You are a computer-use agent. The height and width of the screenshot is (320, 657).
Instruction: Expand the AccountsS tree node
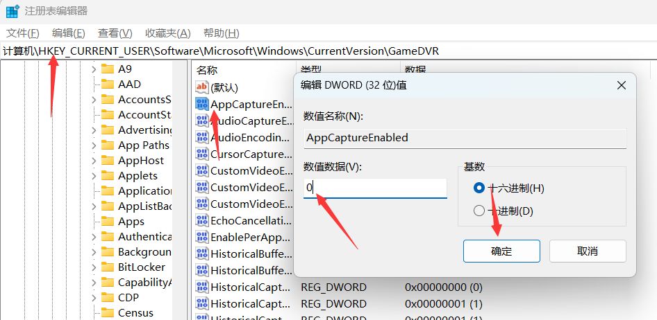[94, 100]
